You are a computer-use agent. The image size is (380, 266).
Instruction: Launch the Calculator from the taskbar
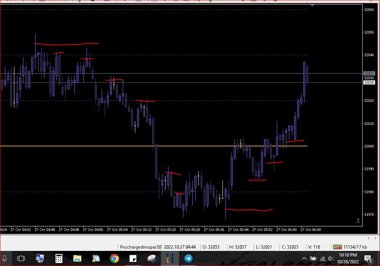[59, 258]
